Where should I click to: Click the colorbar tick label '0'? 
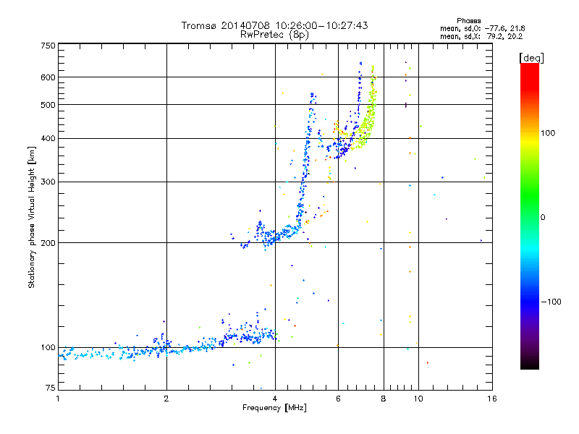[x=543, y=218]
